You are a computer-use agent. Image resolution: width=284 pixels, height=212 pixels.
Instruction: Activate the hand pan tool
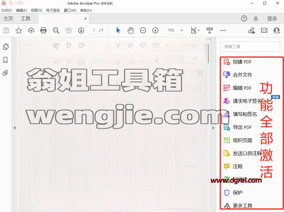tap(131, 30)
